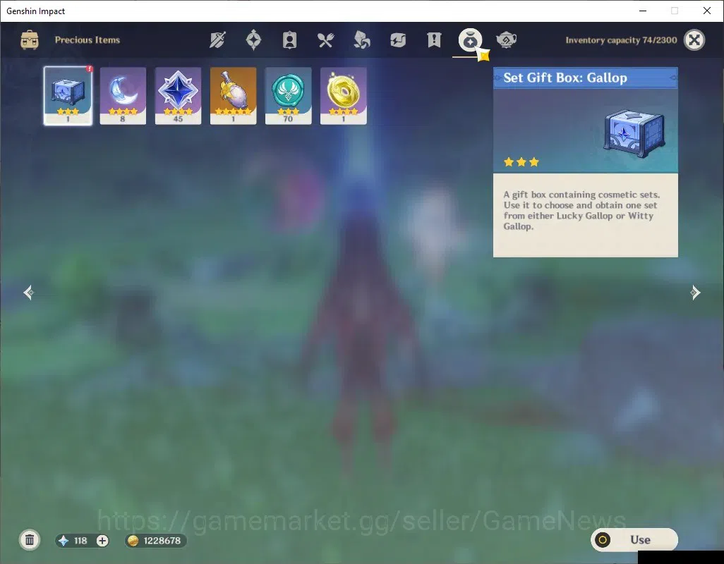
Task: Open the Food inventory tab
Action: 325,40
